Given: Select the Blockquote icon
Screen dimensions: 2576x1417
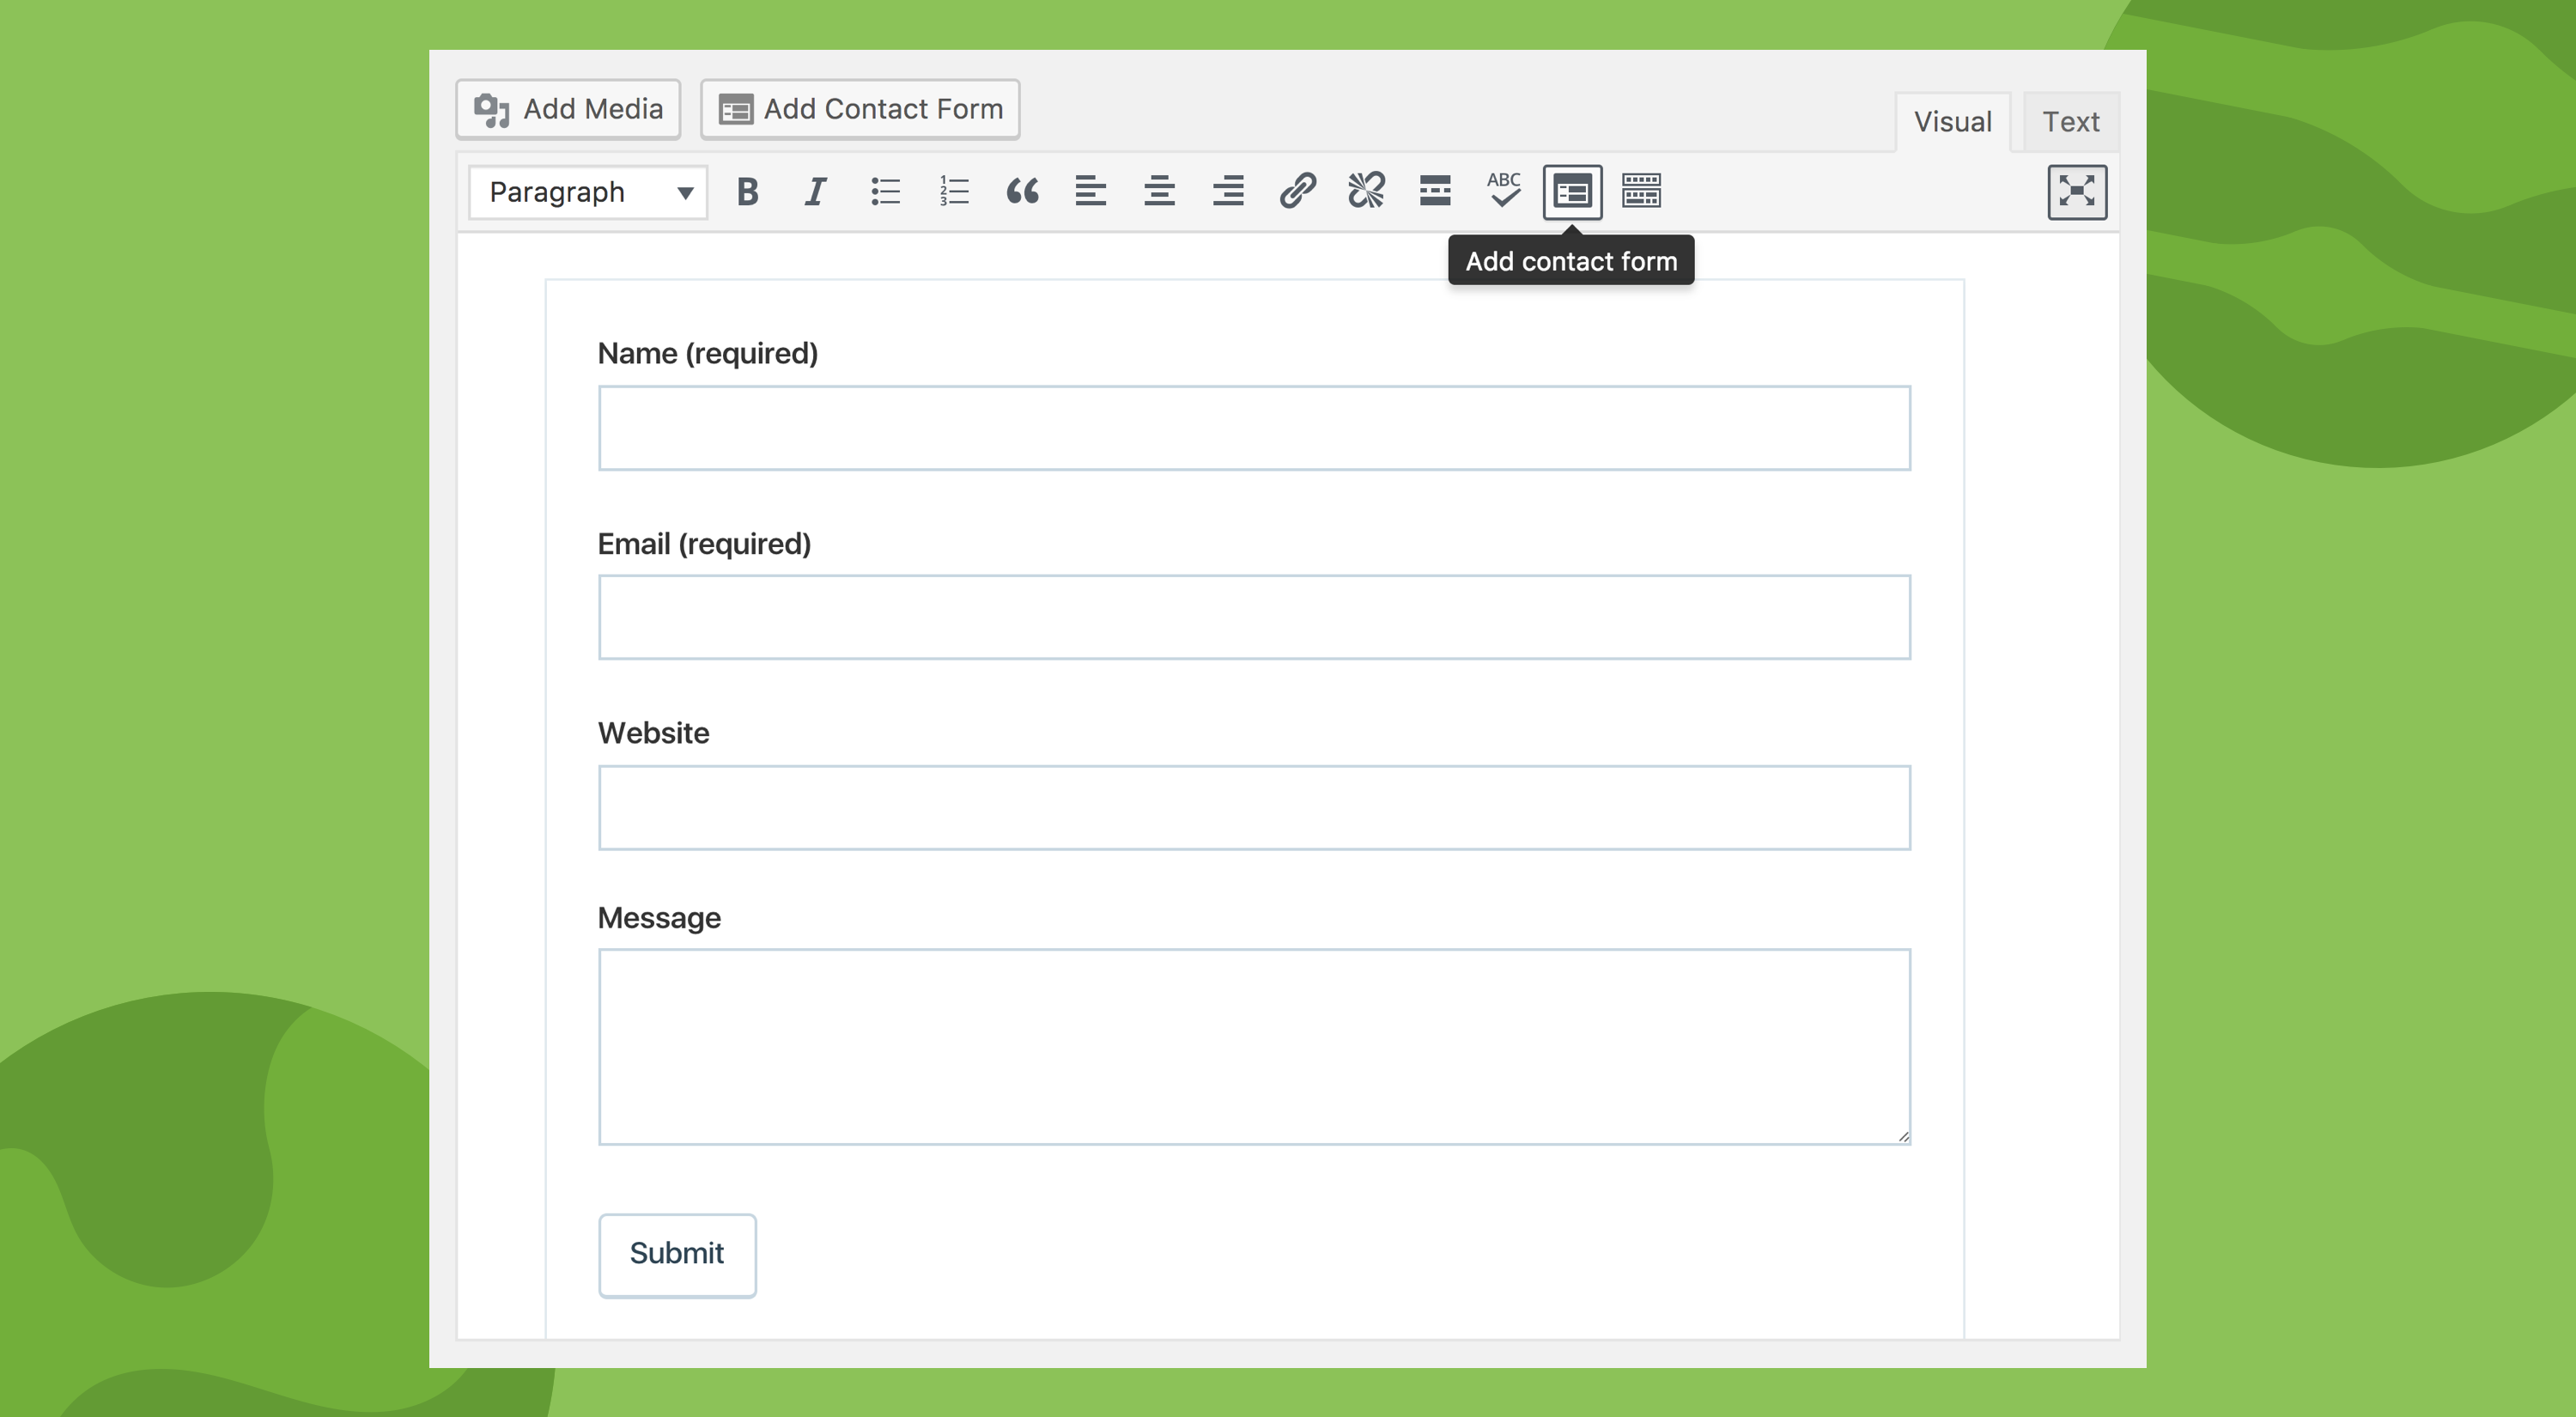Looking at the screenshot, I should coord(1020,190).
